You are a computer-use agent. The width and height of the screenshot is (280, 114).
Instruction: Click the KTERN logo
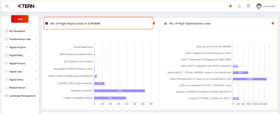coord(26,6)
